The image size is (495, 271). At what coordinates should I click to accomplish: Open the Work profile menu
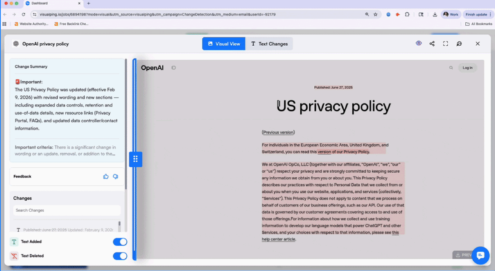click(451, 15)
